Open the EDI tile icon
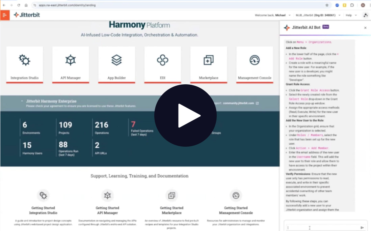The width and height of the screenshot is (371, 231). (162, 60)
